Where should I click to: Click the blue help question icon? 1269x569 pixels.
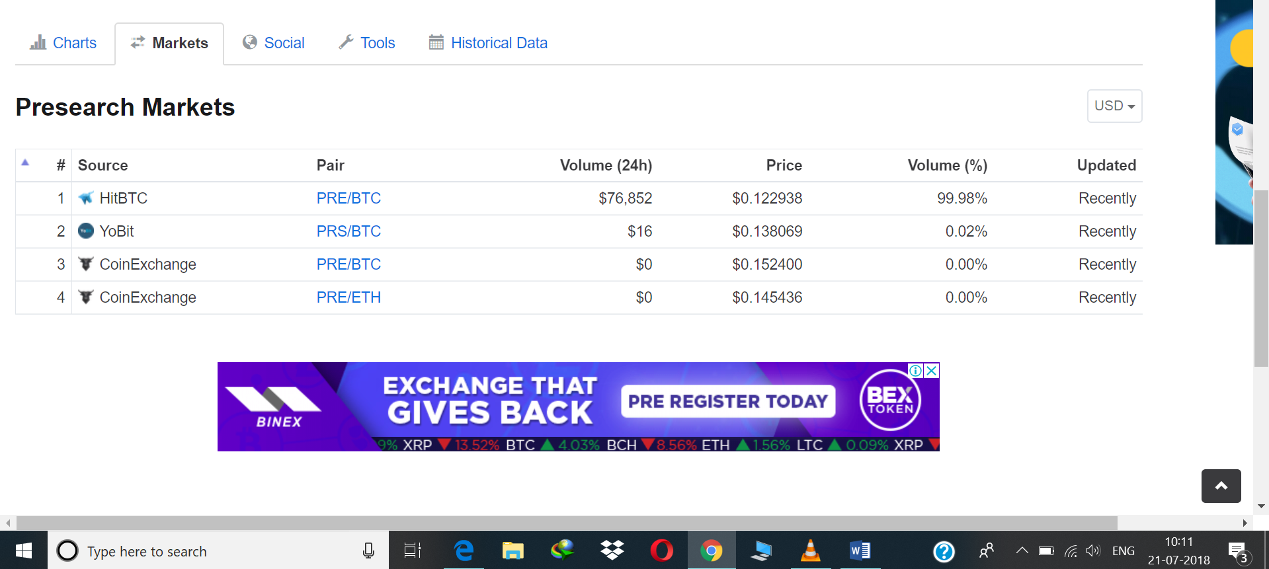(944, 550)
